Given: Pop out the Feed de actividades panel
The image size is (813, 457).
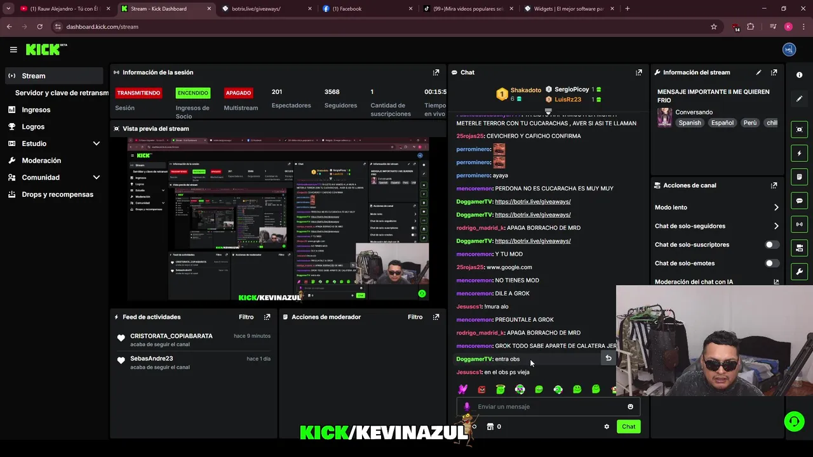Looking at the screenshot, I should point(267,317).
